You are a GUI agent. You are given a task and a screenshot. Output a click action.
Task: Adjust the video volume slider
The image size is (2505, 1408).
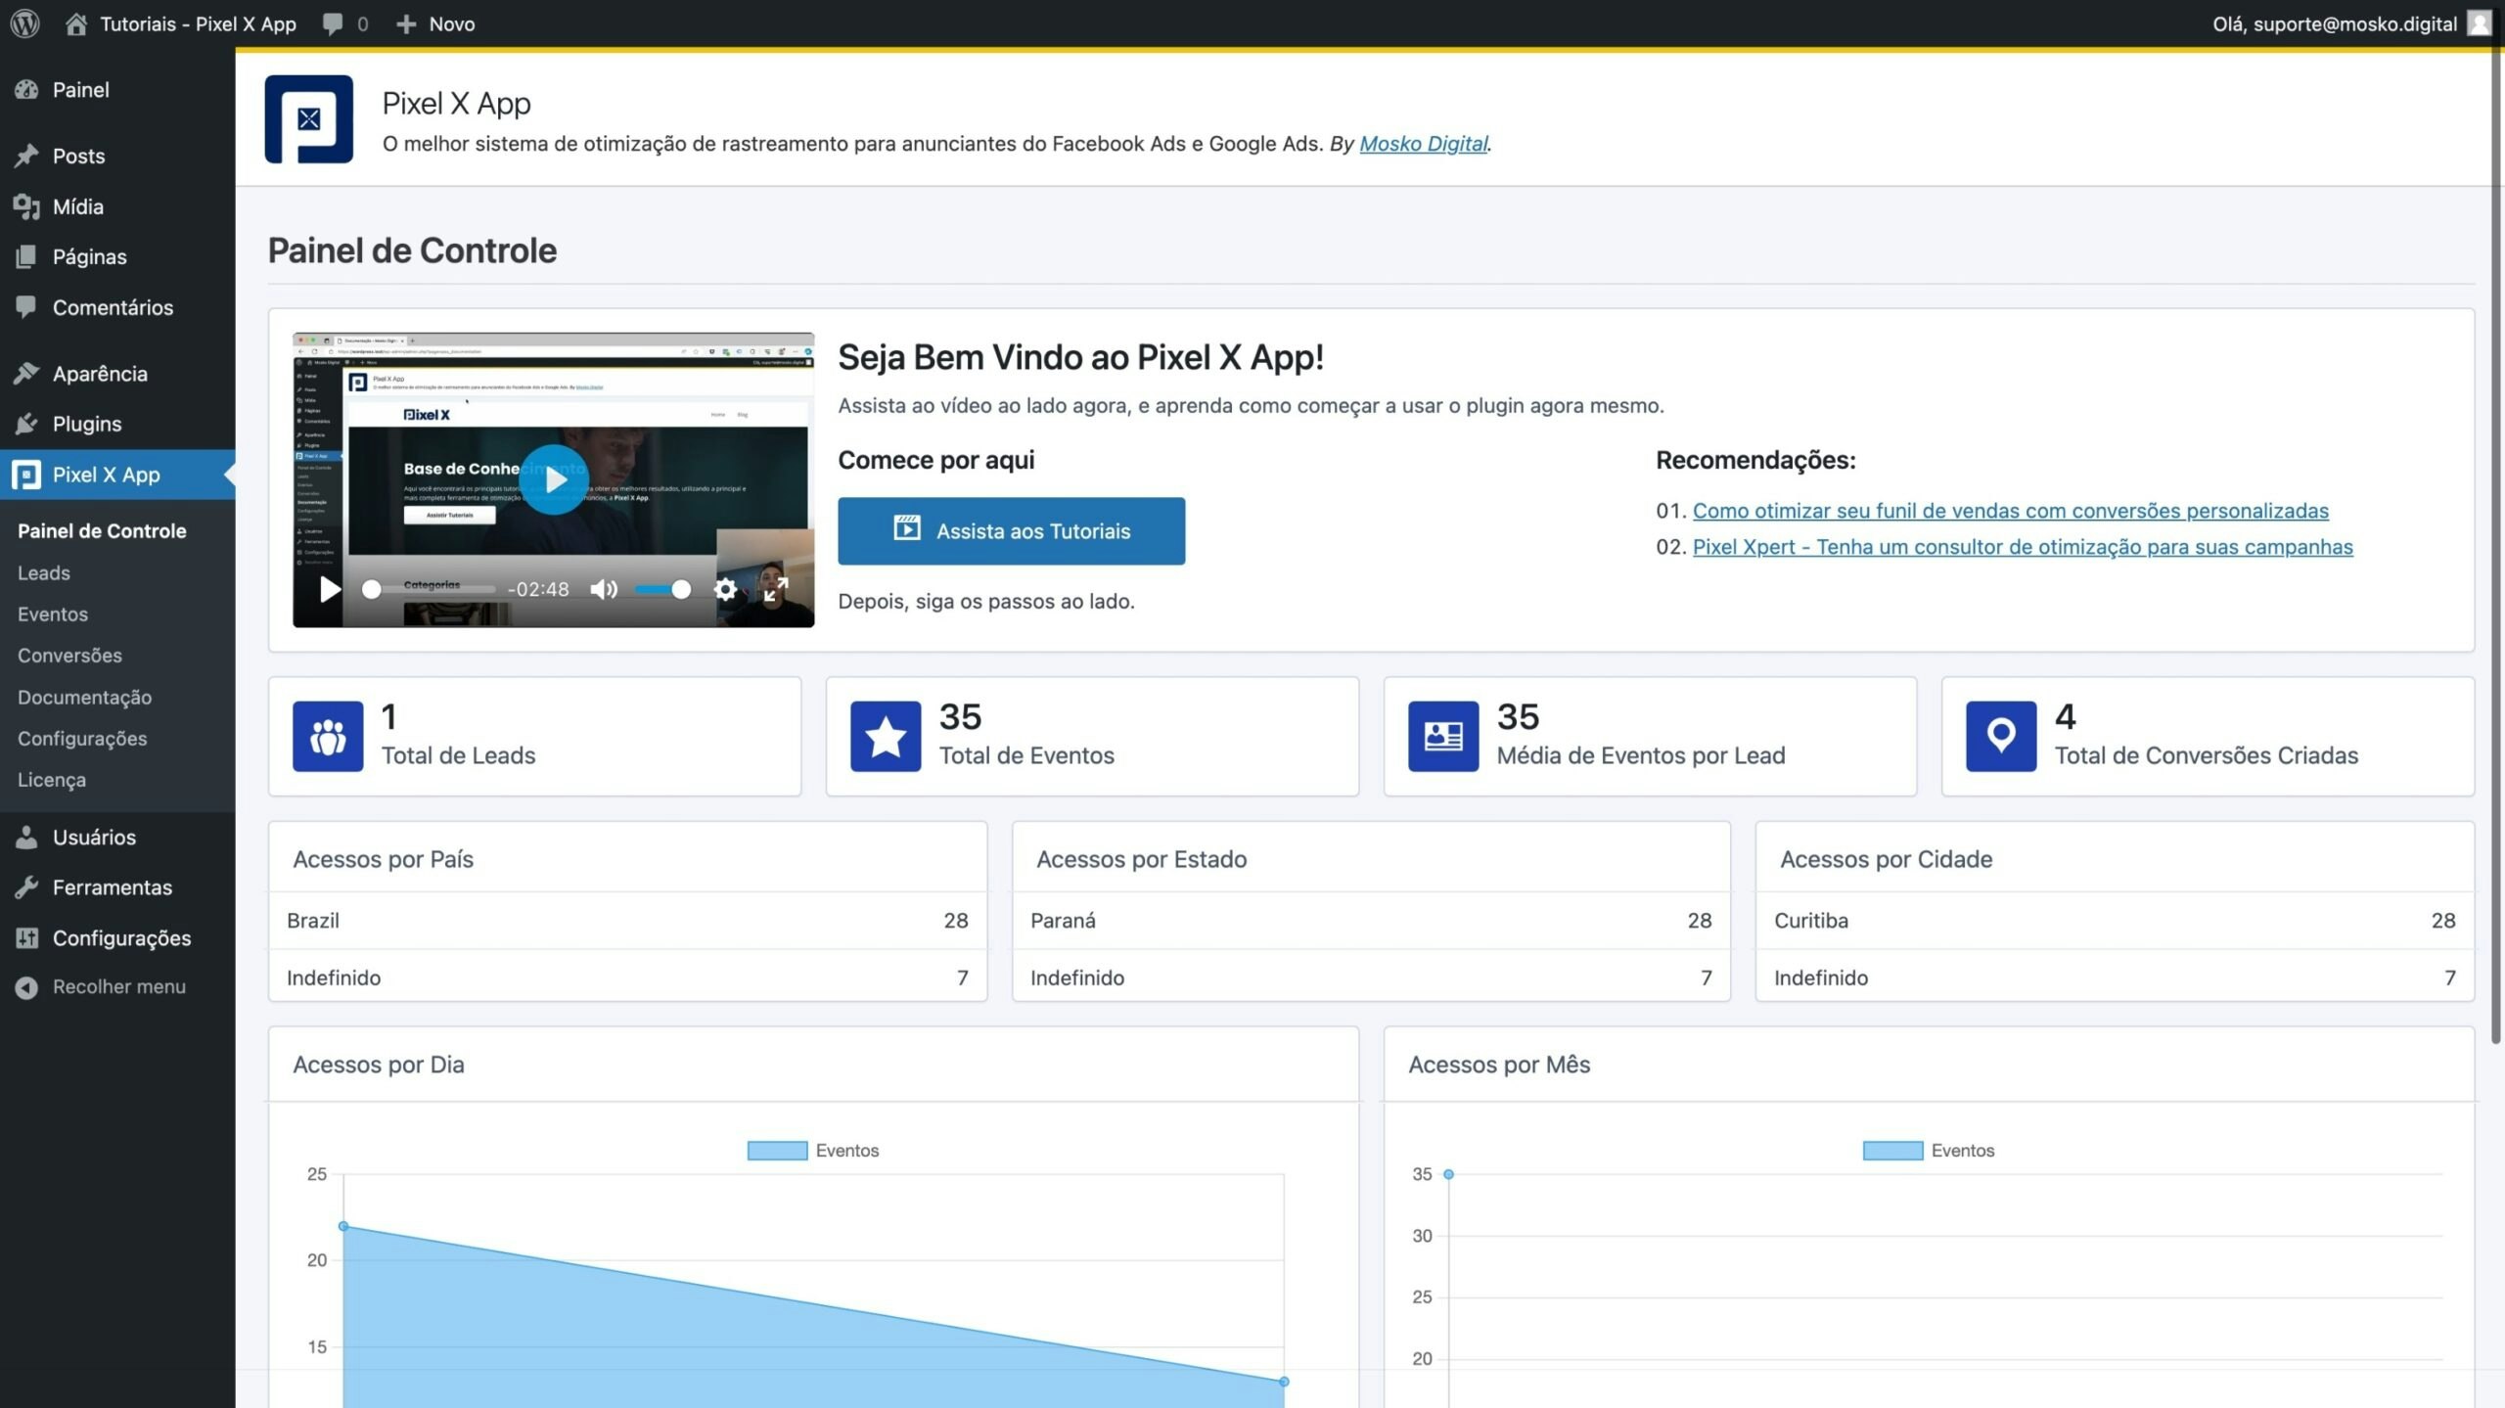[662, 589]
